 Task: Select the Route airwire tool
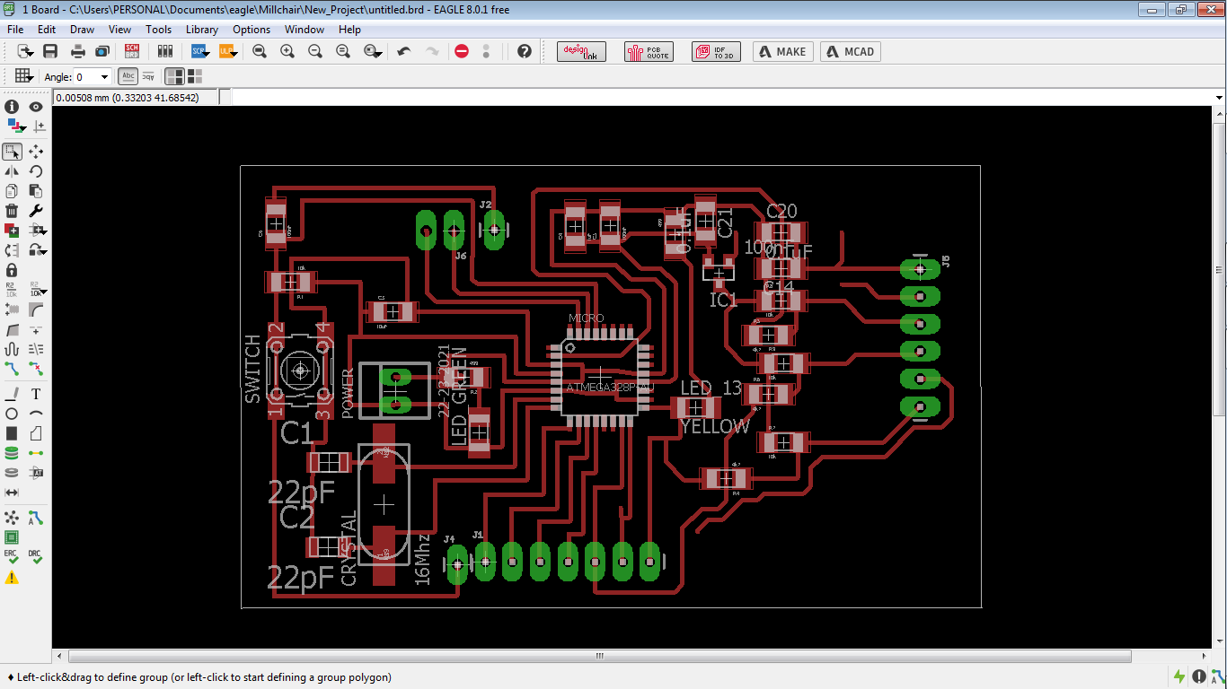pyautogui.click(x=12, y=369)
